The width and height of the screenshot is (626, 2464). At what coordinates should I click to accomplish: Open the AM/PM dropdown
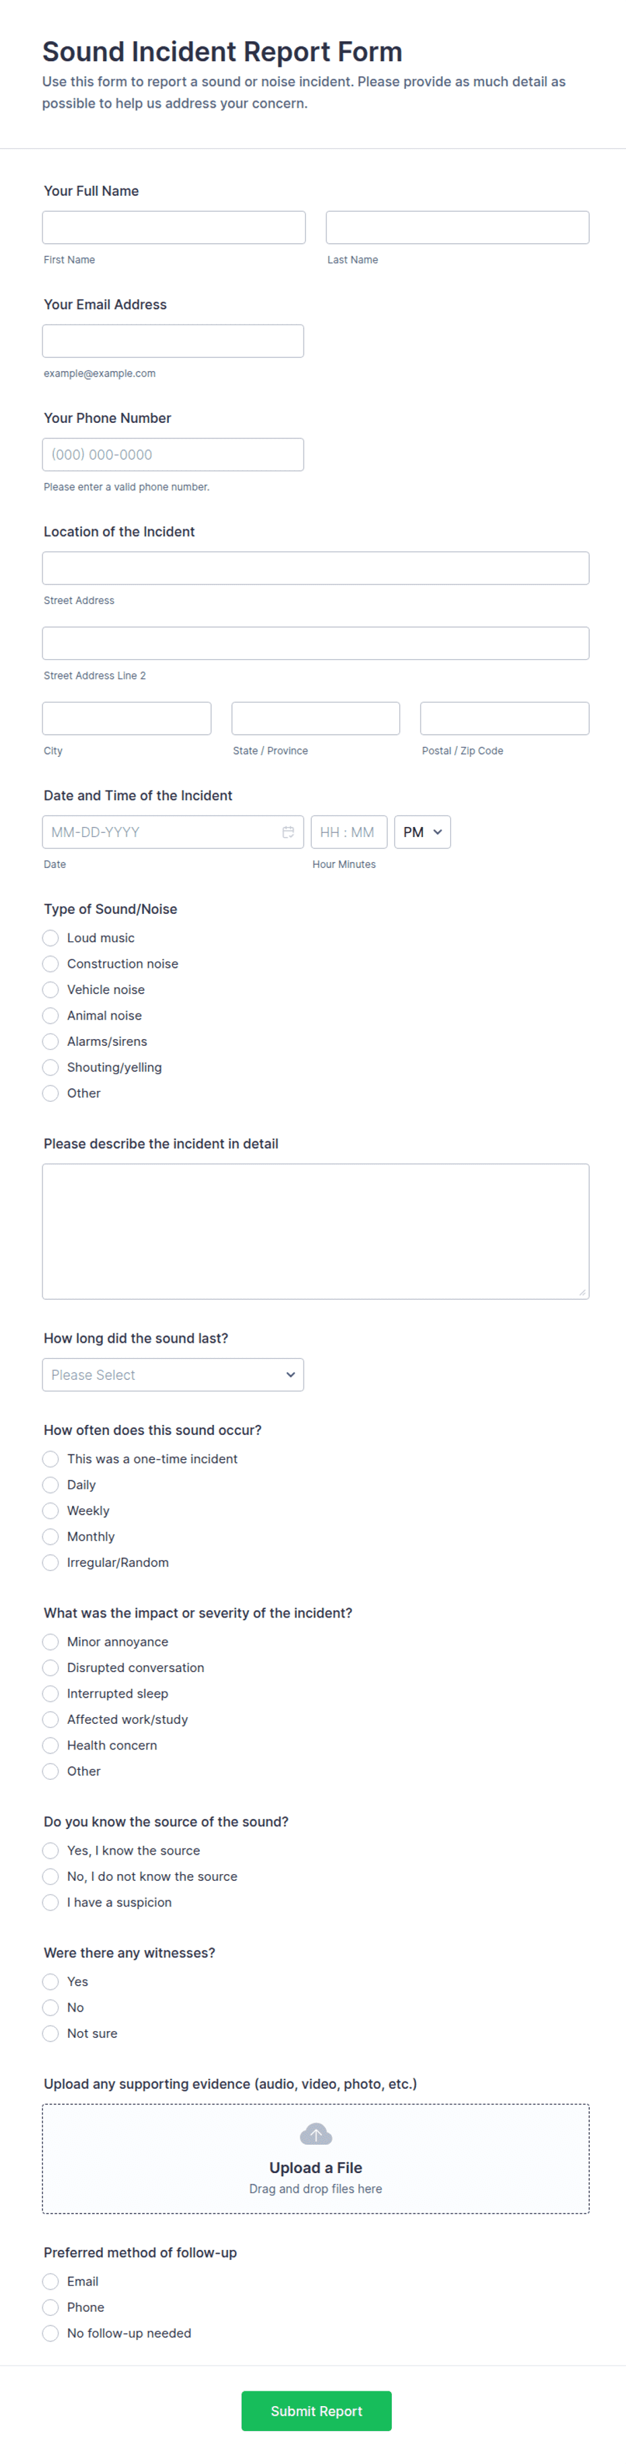(423, 832)
